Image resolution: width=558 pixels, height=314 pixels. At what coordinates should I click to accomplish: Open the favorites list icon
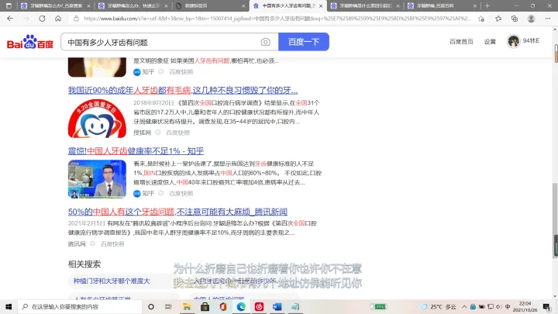[x=498, y=19]
